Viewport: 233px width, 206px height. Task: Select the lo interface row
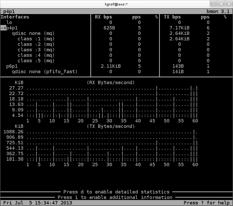9,22
